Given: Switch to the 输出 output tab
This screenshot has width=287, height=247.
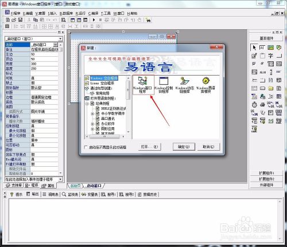Looking at the screenshot, I should (33, 194).
